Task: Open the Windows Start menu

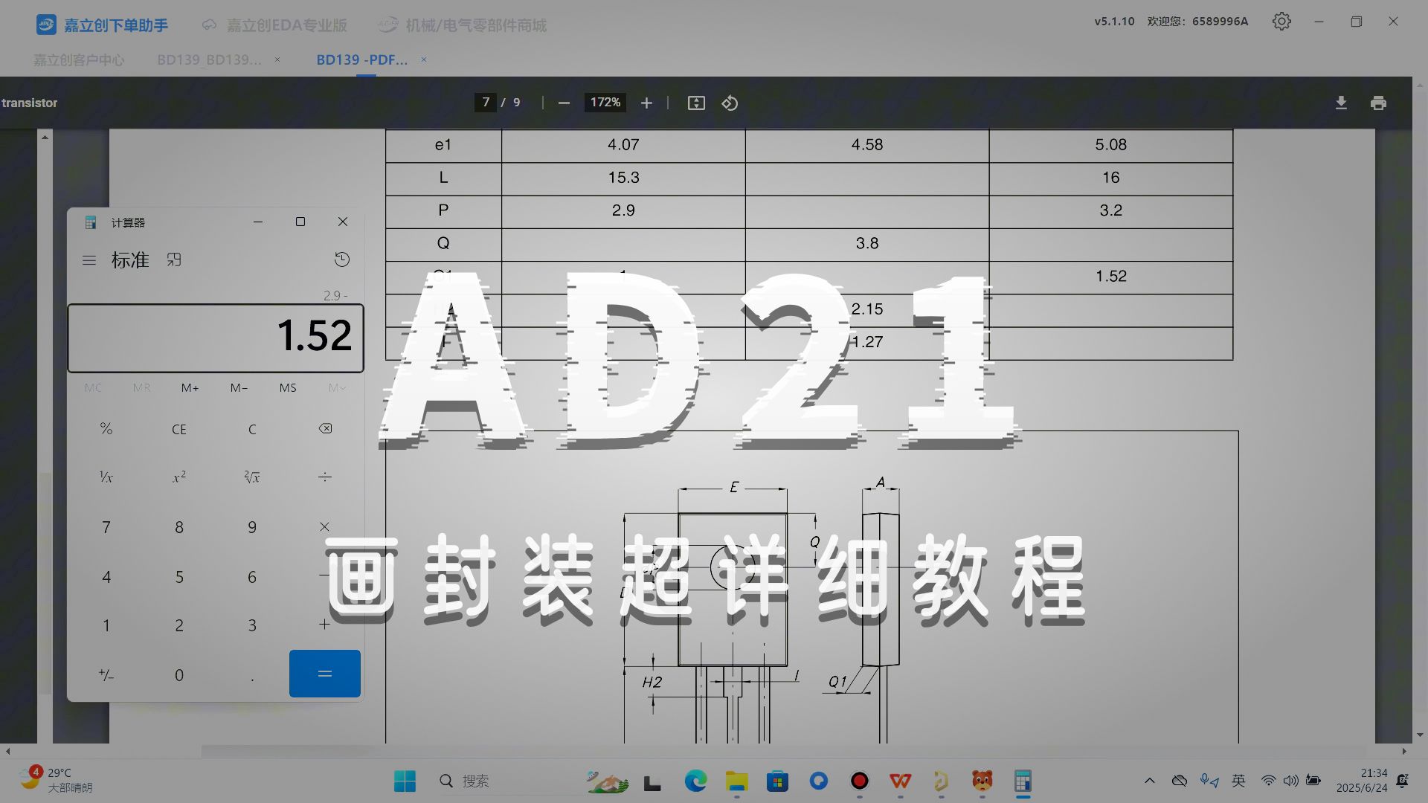Action: click(x=405, y=781)
